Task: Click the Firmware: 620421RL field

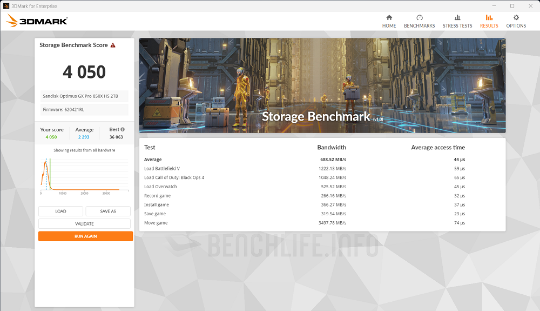Action: pyautogui.click(x=84, y=110)
